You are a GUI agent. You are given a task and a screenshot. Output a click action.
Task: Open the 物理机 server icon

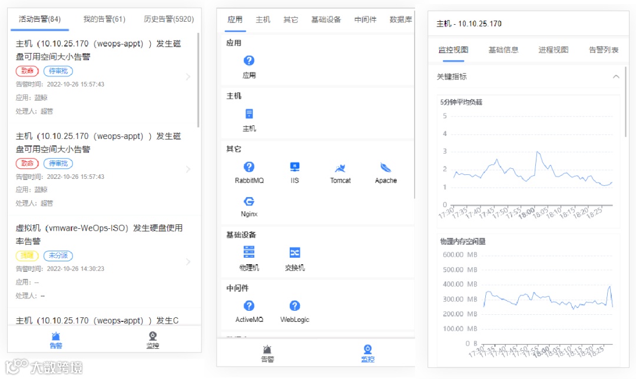click(x=249, y=252)
